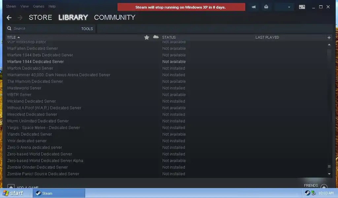
Task: Select Zombie Grinder Dedicated Server
Action: [37, 167]
